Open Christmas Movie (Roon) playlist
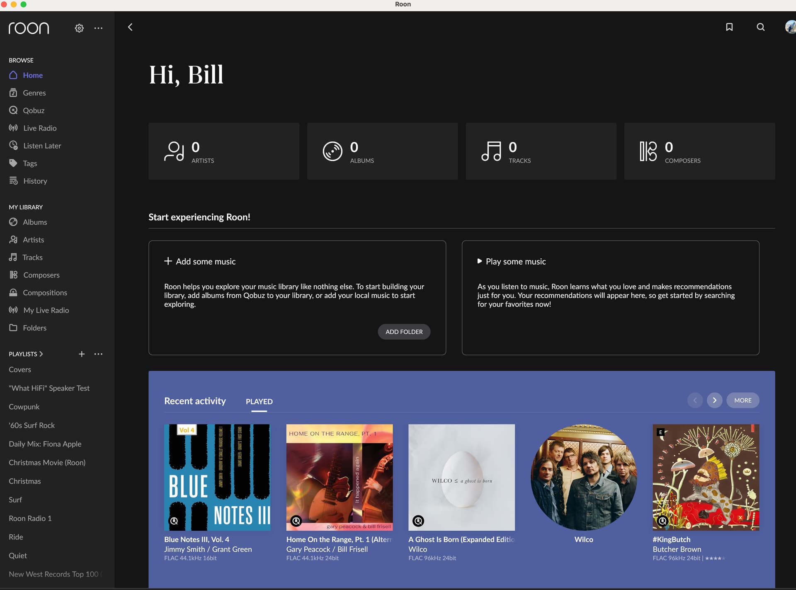Image resolution: width=796 pixels, height=590 pixels. [47, 463]
